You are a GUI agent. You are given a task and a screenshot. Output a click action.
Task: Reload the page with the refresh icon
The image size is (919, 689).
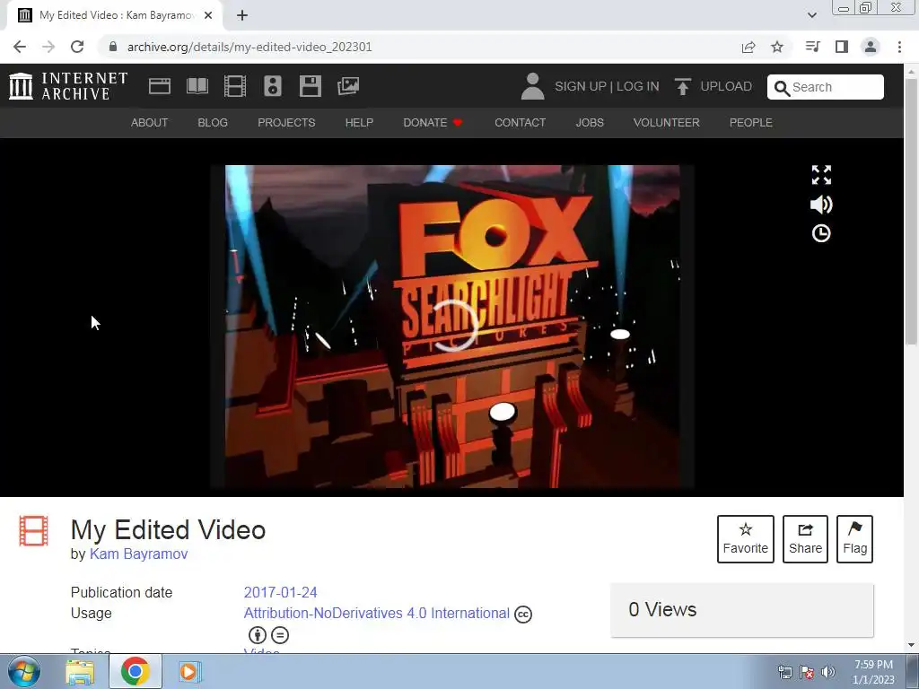(77, 47)
